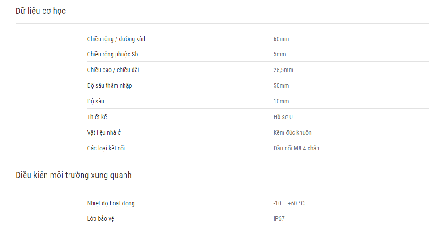429x235 pixels.
Task: Select the 'Chiều cao / chiều dài' label
Action: (113, 70)
